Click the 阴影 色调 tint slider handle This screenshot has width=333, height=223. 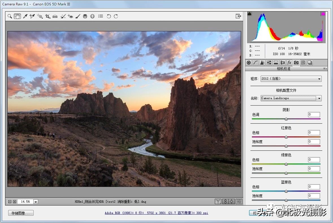click(x=286, y=119)
